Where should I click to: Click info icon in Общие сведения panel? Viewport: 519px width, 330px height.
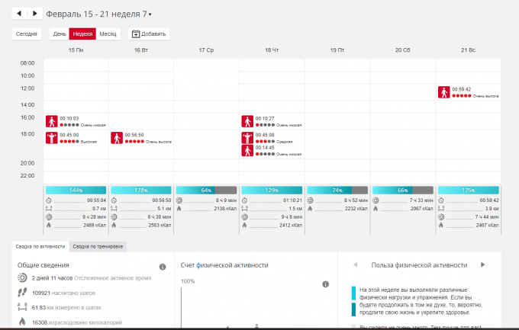click(162, 267)
